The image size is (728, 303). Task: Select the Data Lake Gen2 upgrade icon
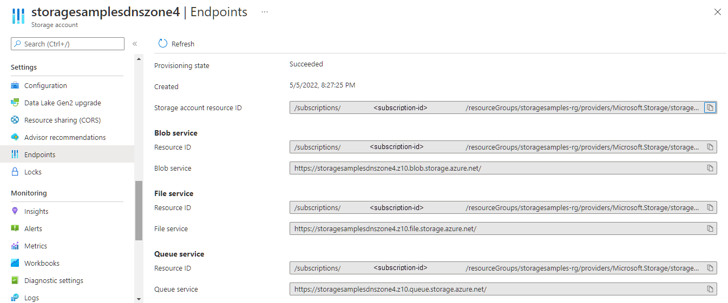click(x=15, y=103)
